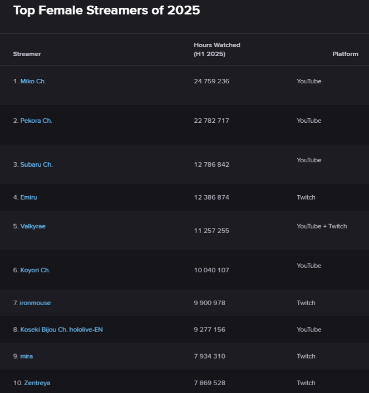Click Koseki Bijou Ch. hololive-EN link
The height and width of the screenshot is (393, 369).
coord(61,330)
